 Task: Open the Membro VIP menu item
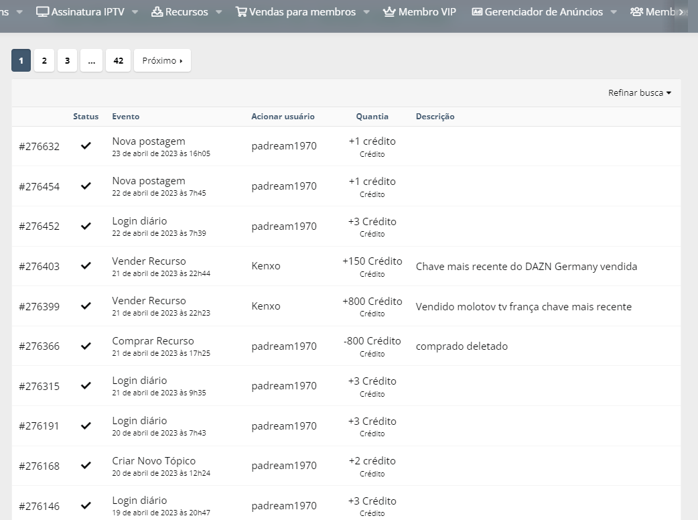pyautogui.click(x=419, y=12)
